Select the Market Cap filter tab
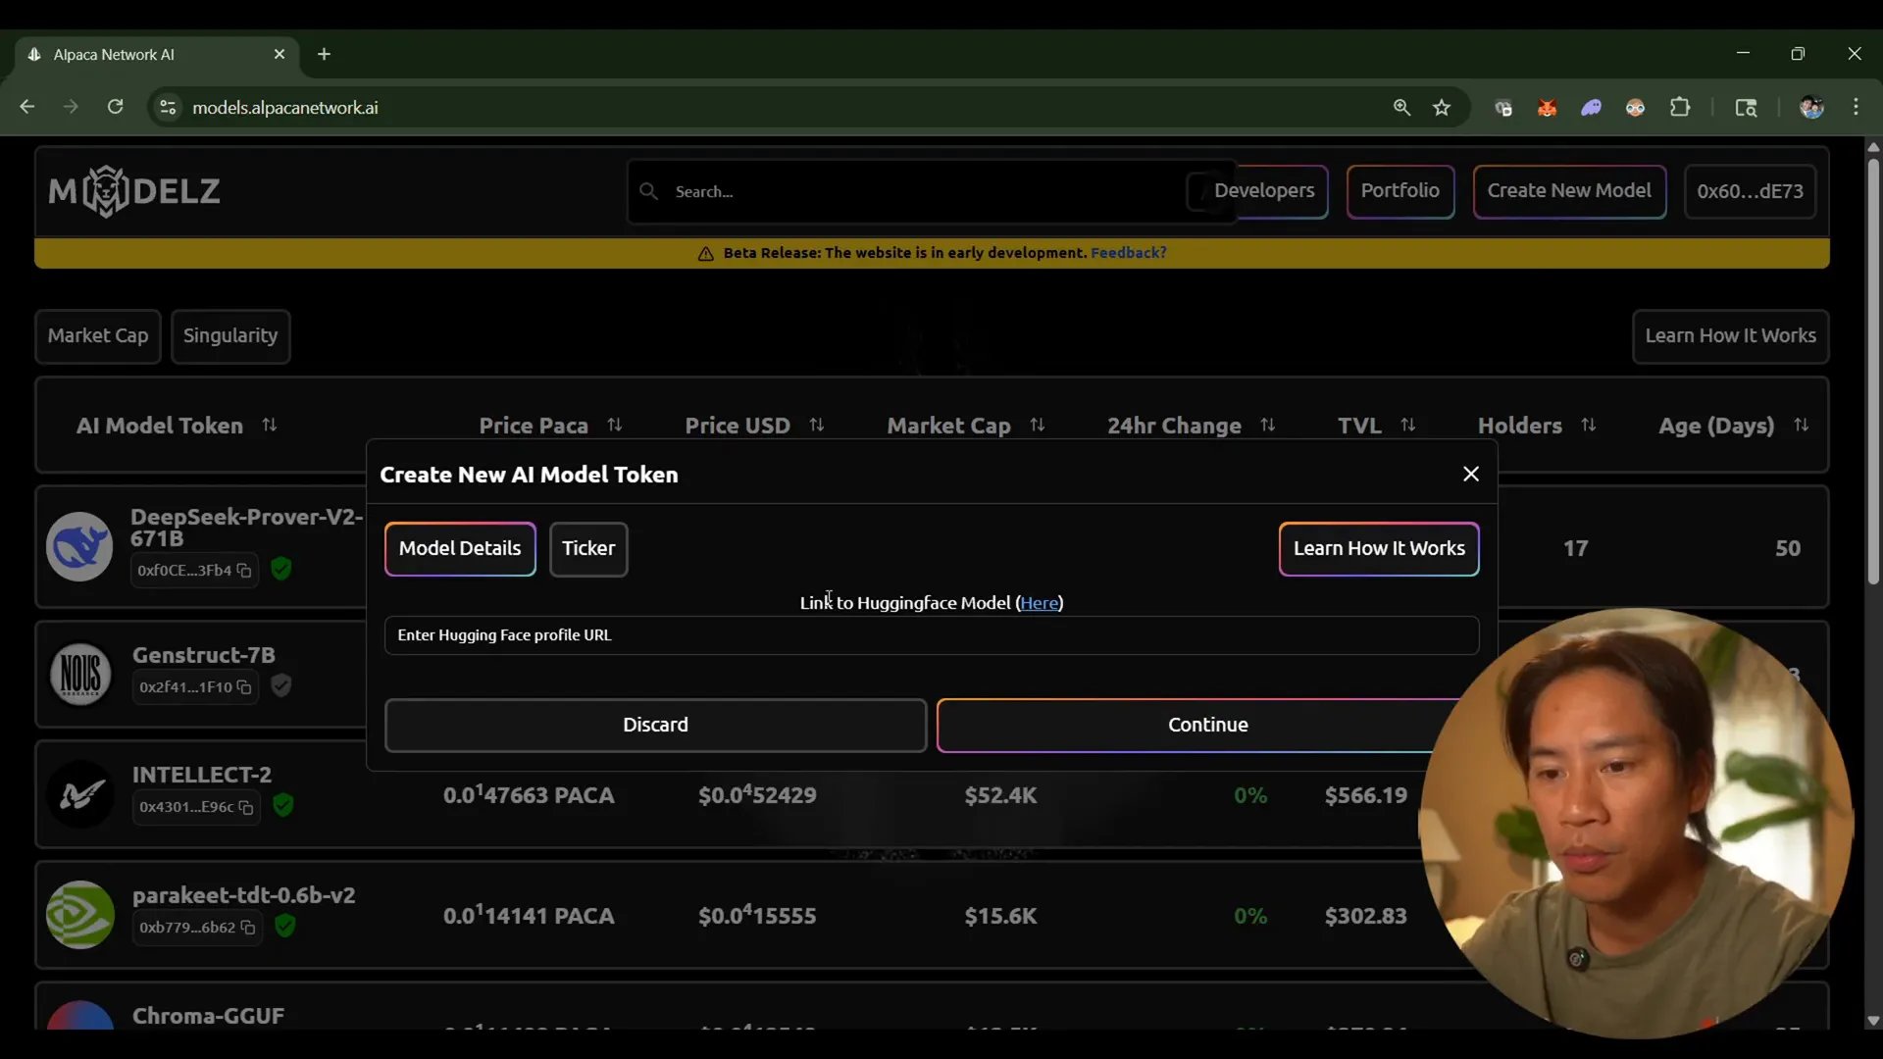The width and height of the screenshot is (1883, 1059). (x=98, y=336)
